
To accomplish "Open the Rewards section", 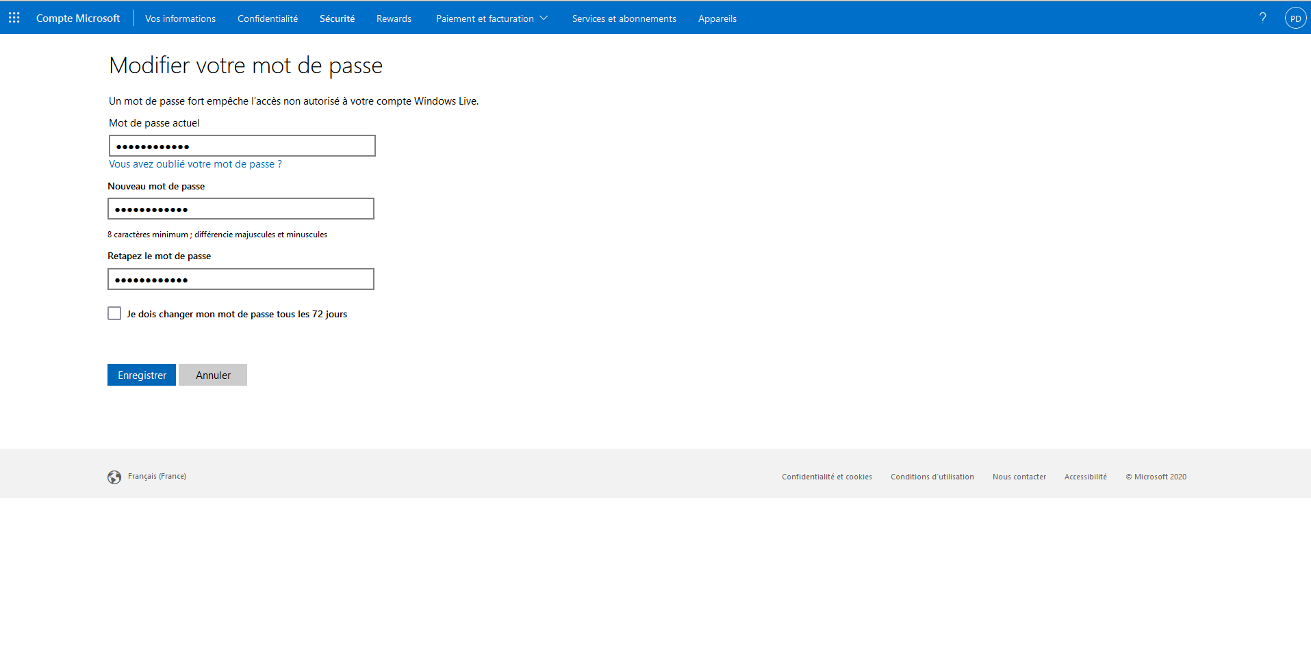I will tap(394, 18).
